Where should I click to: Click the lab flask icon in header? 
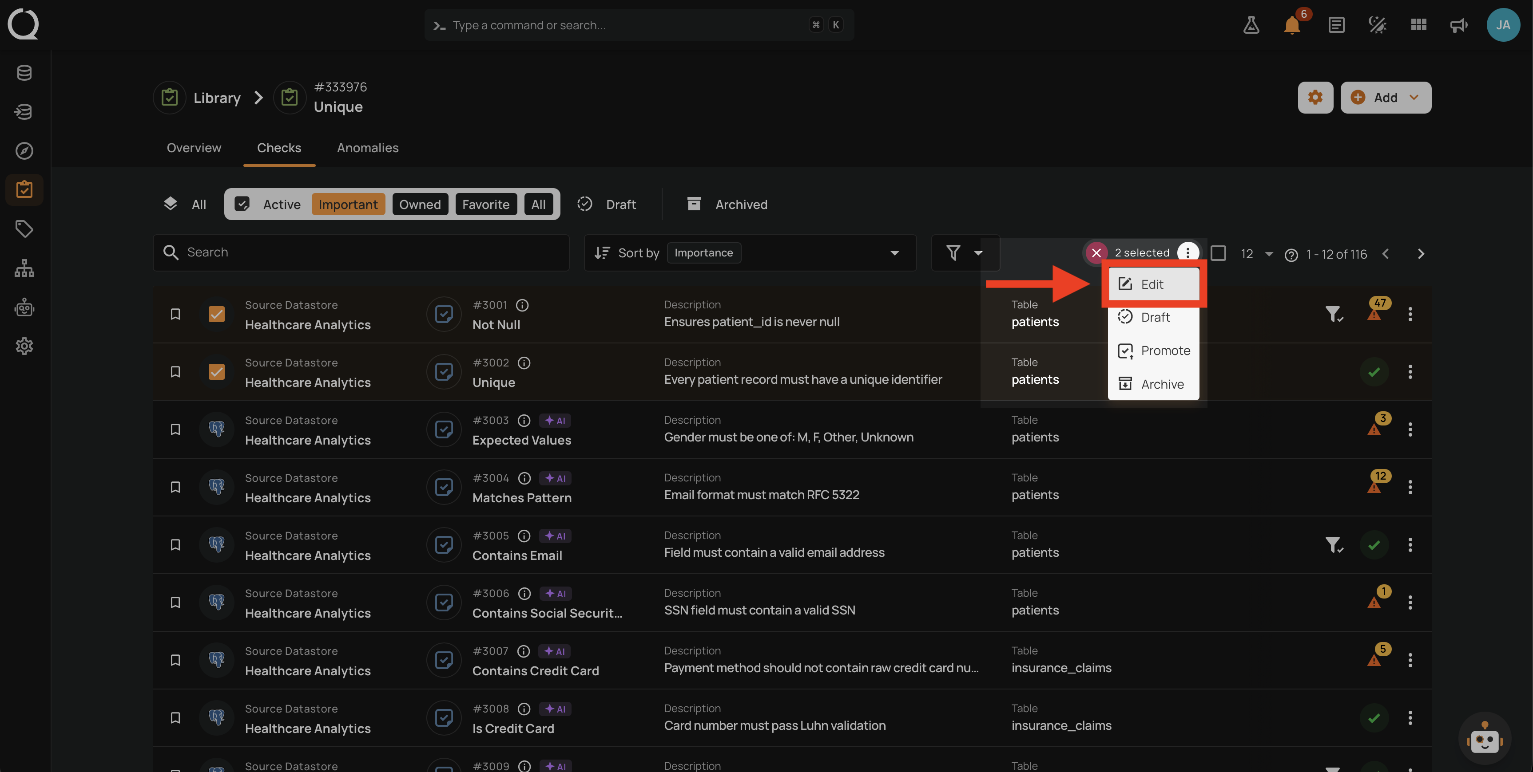pyautogui.click(x=1251, y=25)
